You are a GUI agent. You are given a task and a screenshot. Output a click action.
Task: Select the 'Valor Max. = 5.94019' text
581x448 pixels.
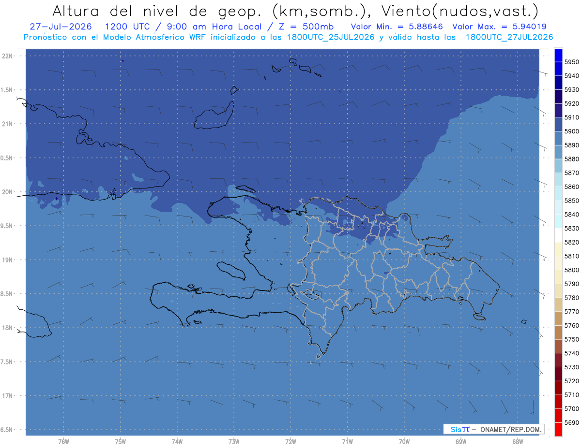(x=499, y=27)
